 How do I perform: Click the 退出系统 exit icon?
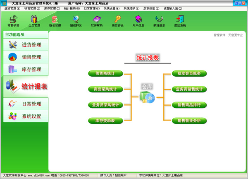pos(180,21)
